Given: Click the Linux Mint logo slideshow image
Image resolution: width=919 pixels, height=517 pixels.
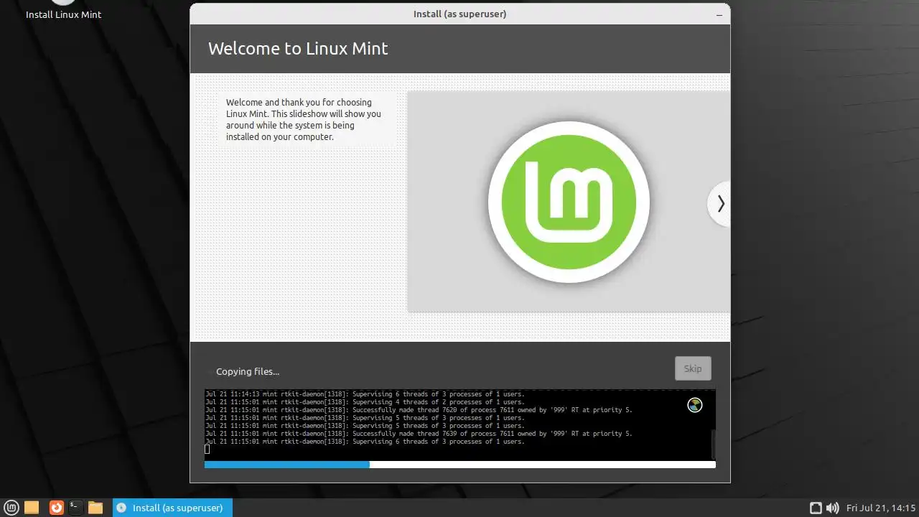Looking at the screenshot, I should pyautogui.click(x=569, y=202).
